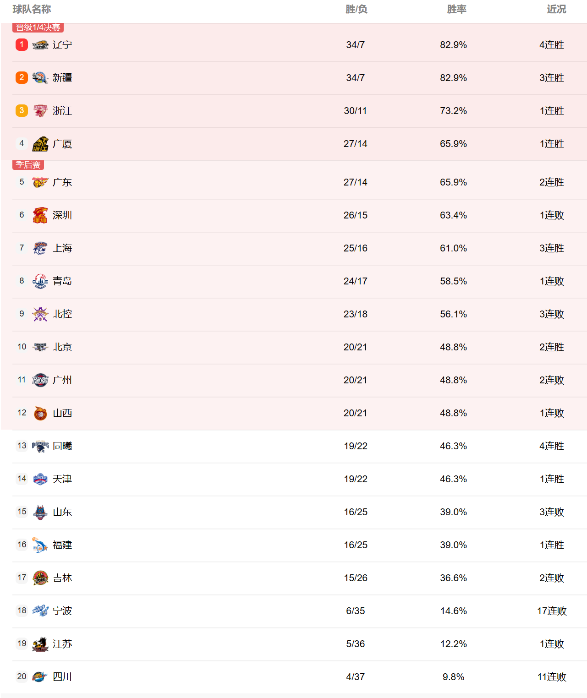Open the 同曦 team name link

pos(62,446)
